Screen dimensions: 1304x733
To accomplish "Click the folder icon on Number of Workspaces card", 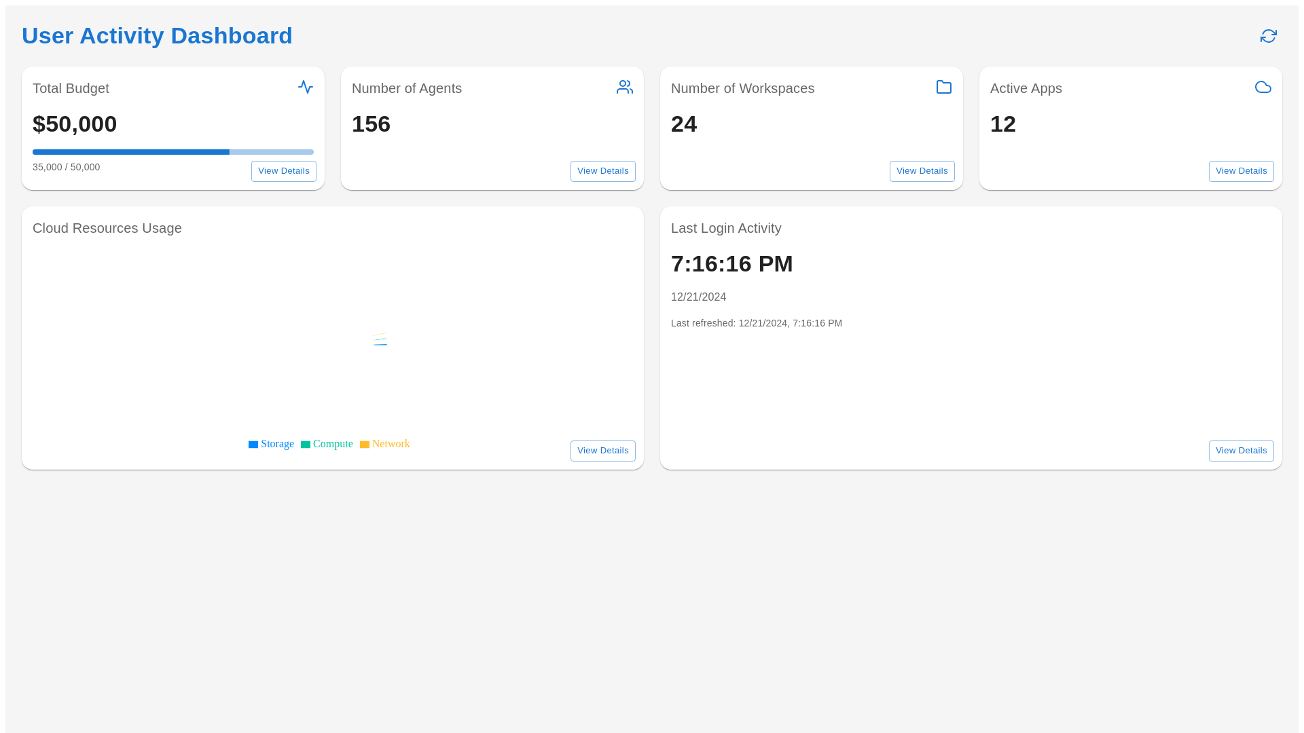I will pyautogui.click(x=943, y=87).
